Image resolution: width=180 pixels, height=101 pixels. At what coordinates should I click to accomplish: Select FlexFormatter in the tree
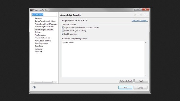click(40, 35)
